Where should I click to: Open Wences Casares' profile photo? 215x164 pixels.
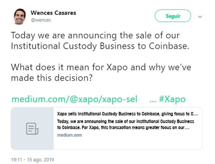(20, 16)
